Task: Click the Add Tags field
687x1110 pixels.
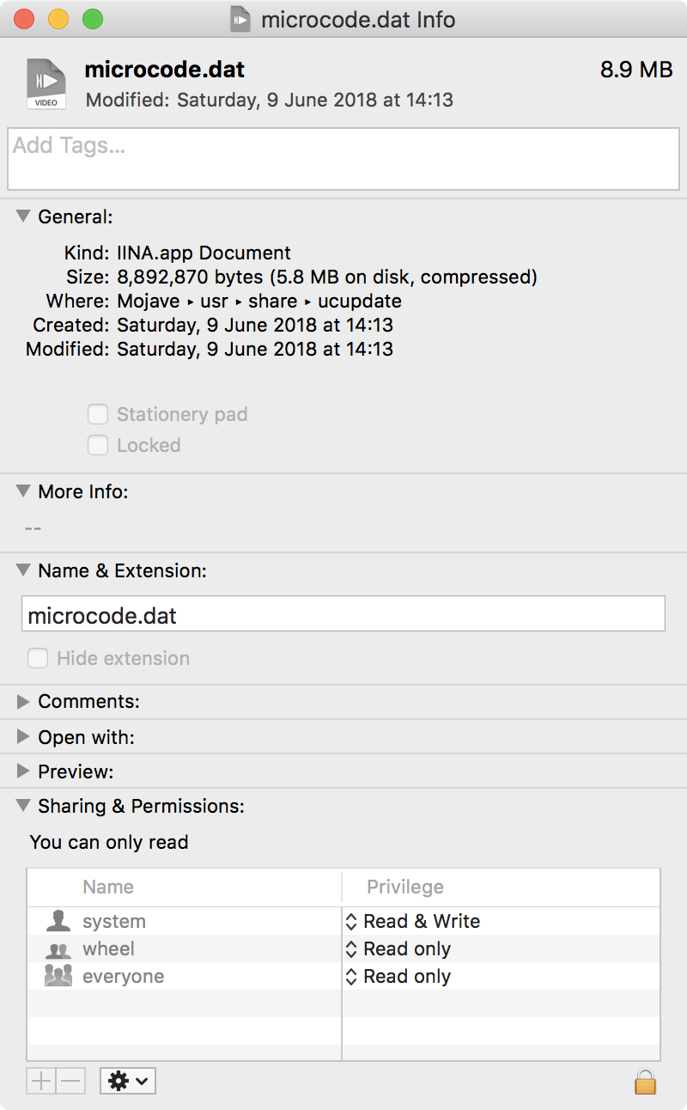Action: [343, 159]
